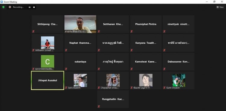Pause the recording
226x111 pixels.
pos(30,7)
